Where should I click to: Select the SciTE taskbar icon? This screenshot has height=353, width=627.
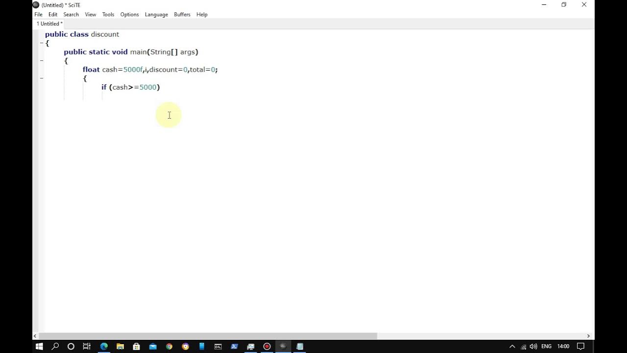[283, 346]
